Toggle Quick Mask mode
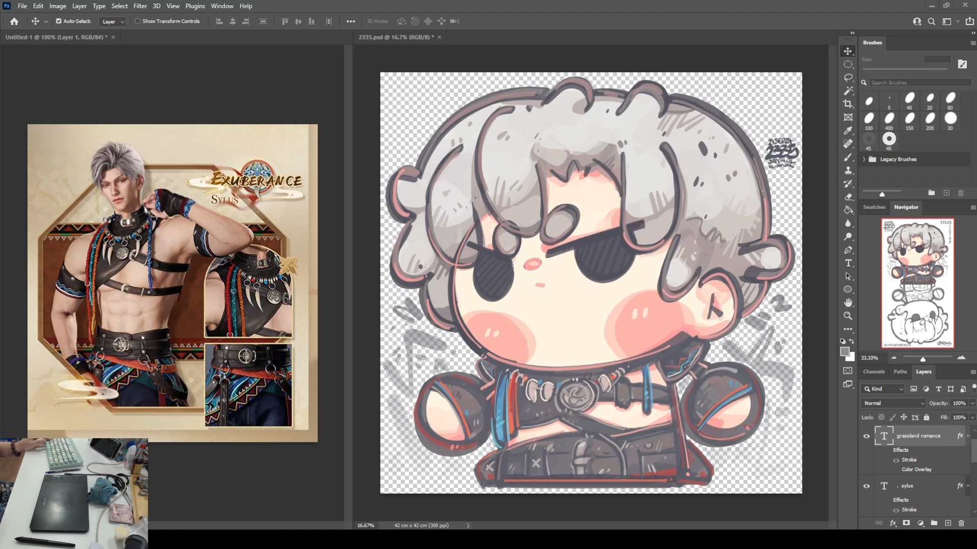The height and width of the screenshot is (549, 977). 848,371
